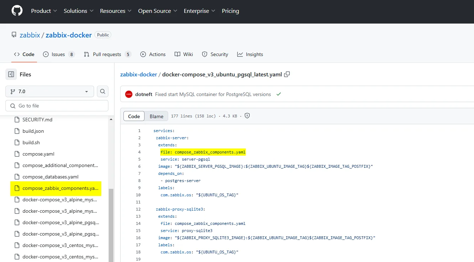This screenshot has height=262, width=474.
Task: Expand the Solutions menu
Action: pyautogui.click(x=79, y=11)
